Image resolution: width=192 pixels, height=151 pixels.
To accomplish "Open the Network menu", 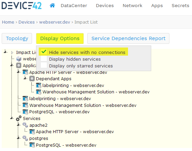I will pos(132,6).
